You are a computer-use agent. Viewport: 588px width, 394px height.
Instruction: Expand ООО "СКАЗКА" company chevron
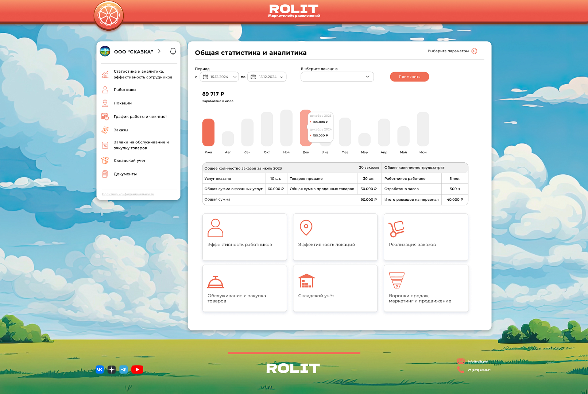(159, 51)
